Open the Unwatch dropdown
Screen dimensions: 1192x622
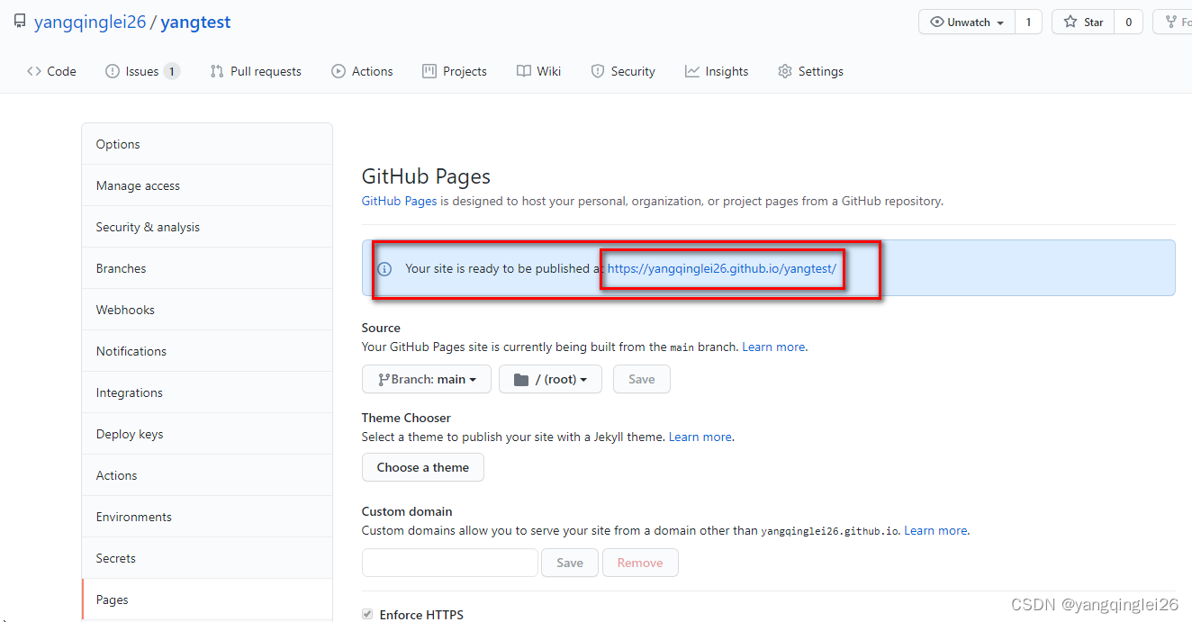(967, 22)
